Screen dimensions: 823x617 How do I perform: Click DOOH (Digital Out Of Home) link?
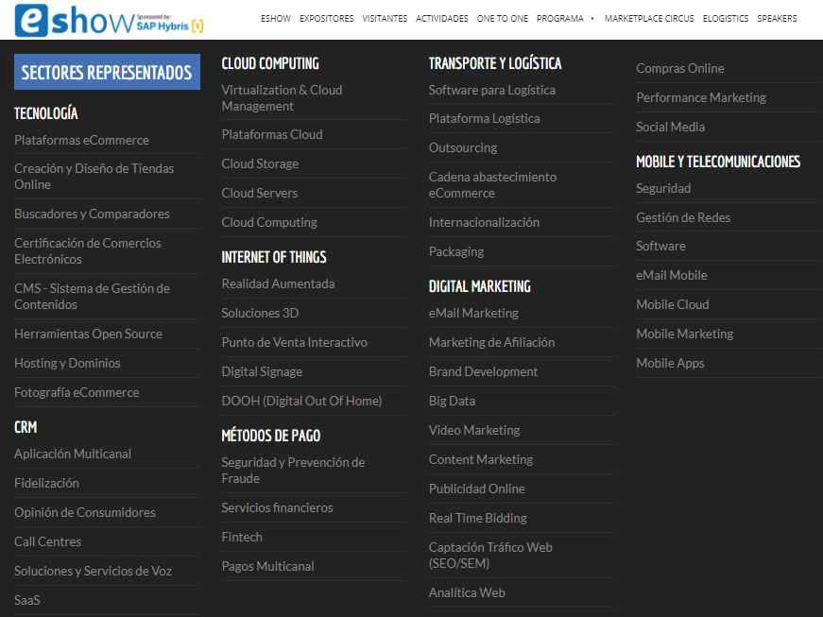(301, 401)
